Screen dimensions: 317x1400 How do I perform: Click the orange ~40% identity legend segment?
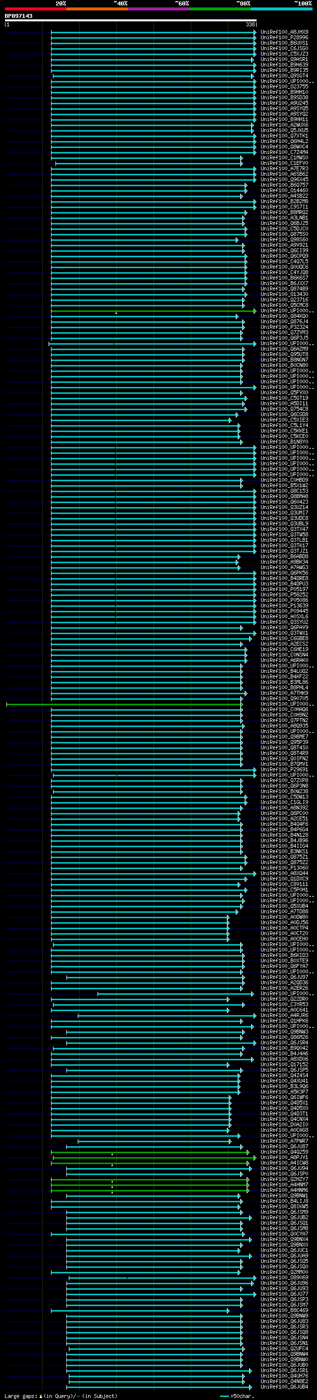[x=97, y=9]
